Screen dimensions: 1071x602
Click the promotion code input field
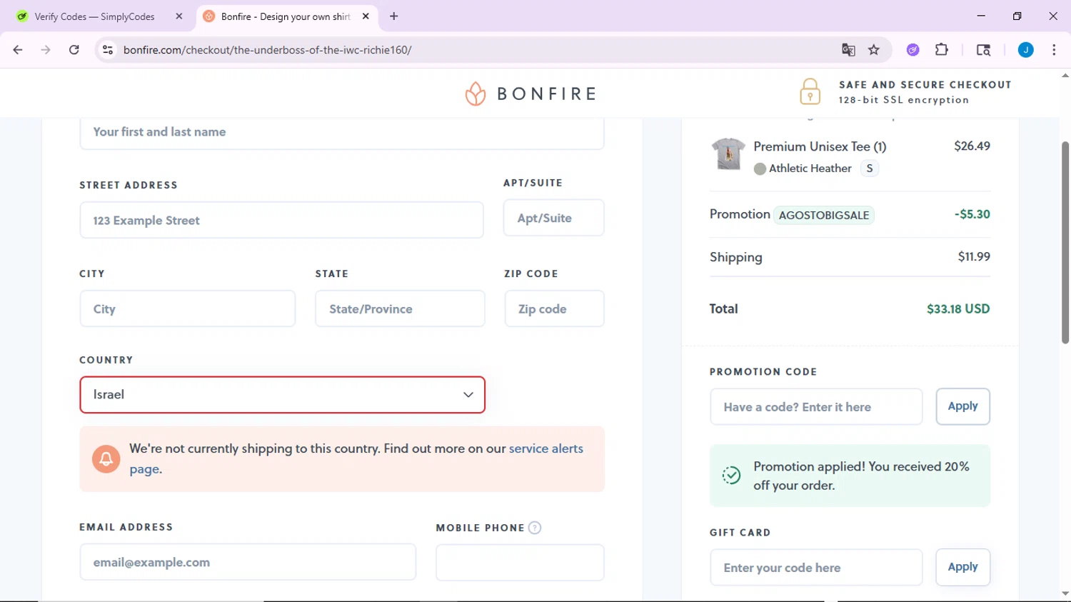pyautogui.click(x=816, y=407)
